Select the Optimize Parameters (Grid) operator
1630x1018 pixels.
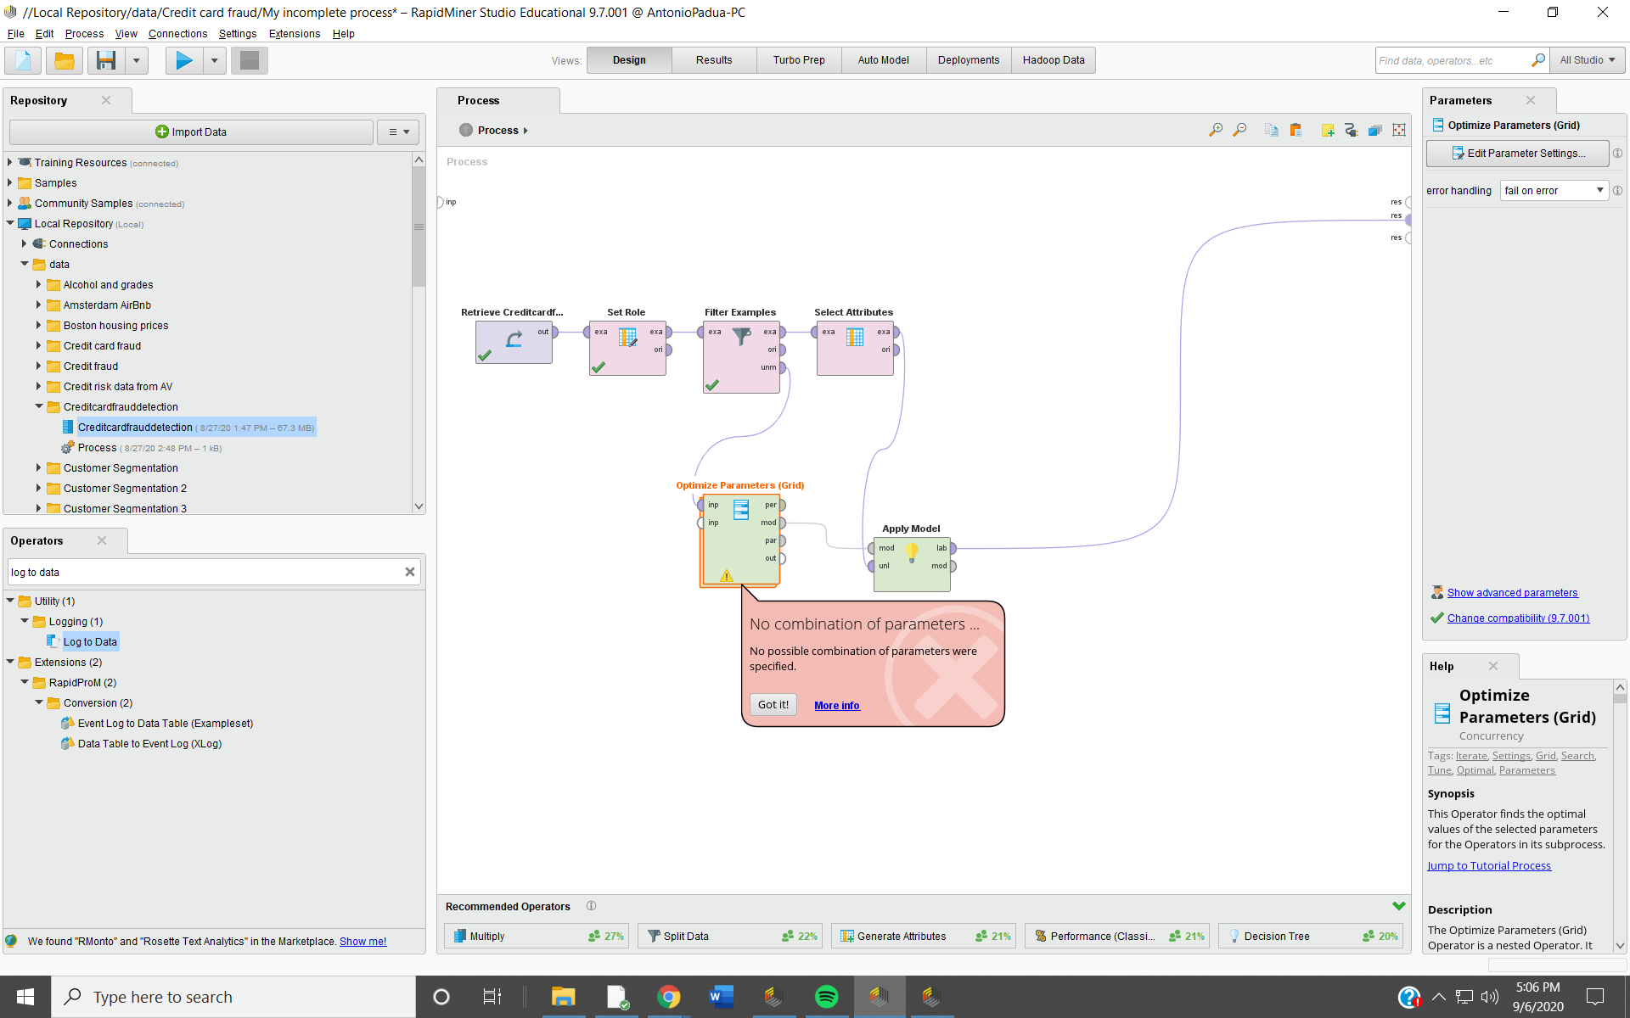740,540
